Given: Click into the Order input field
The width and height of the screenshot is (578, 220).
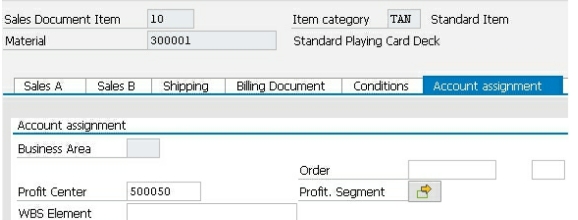Looking at the screenshot, I should 452,171.
